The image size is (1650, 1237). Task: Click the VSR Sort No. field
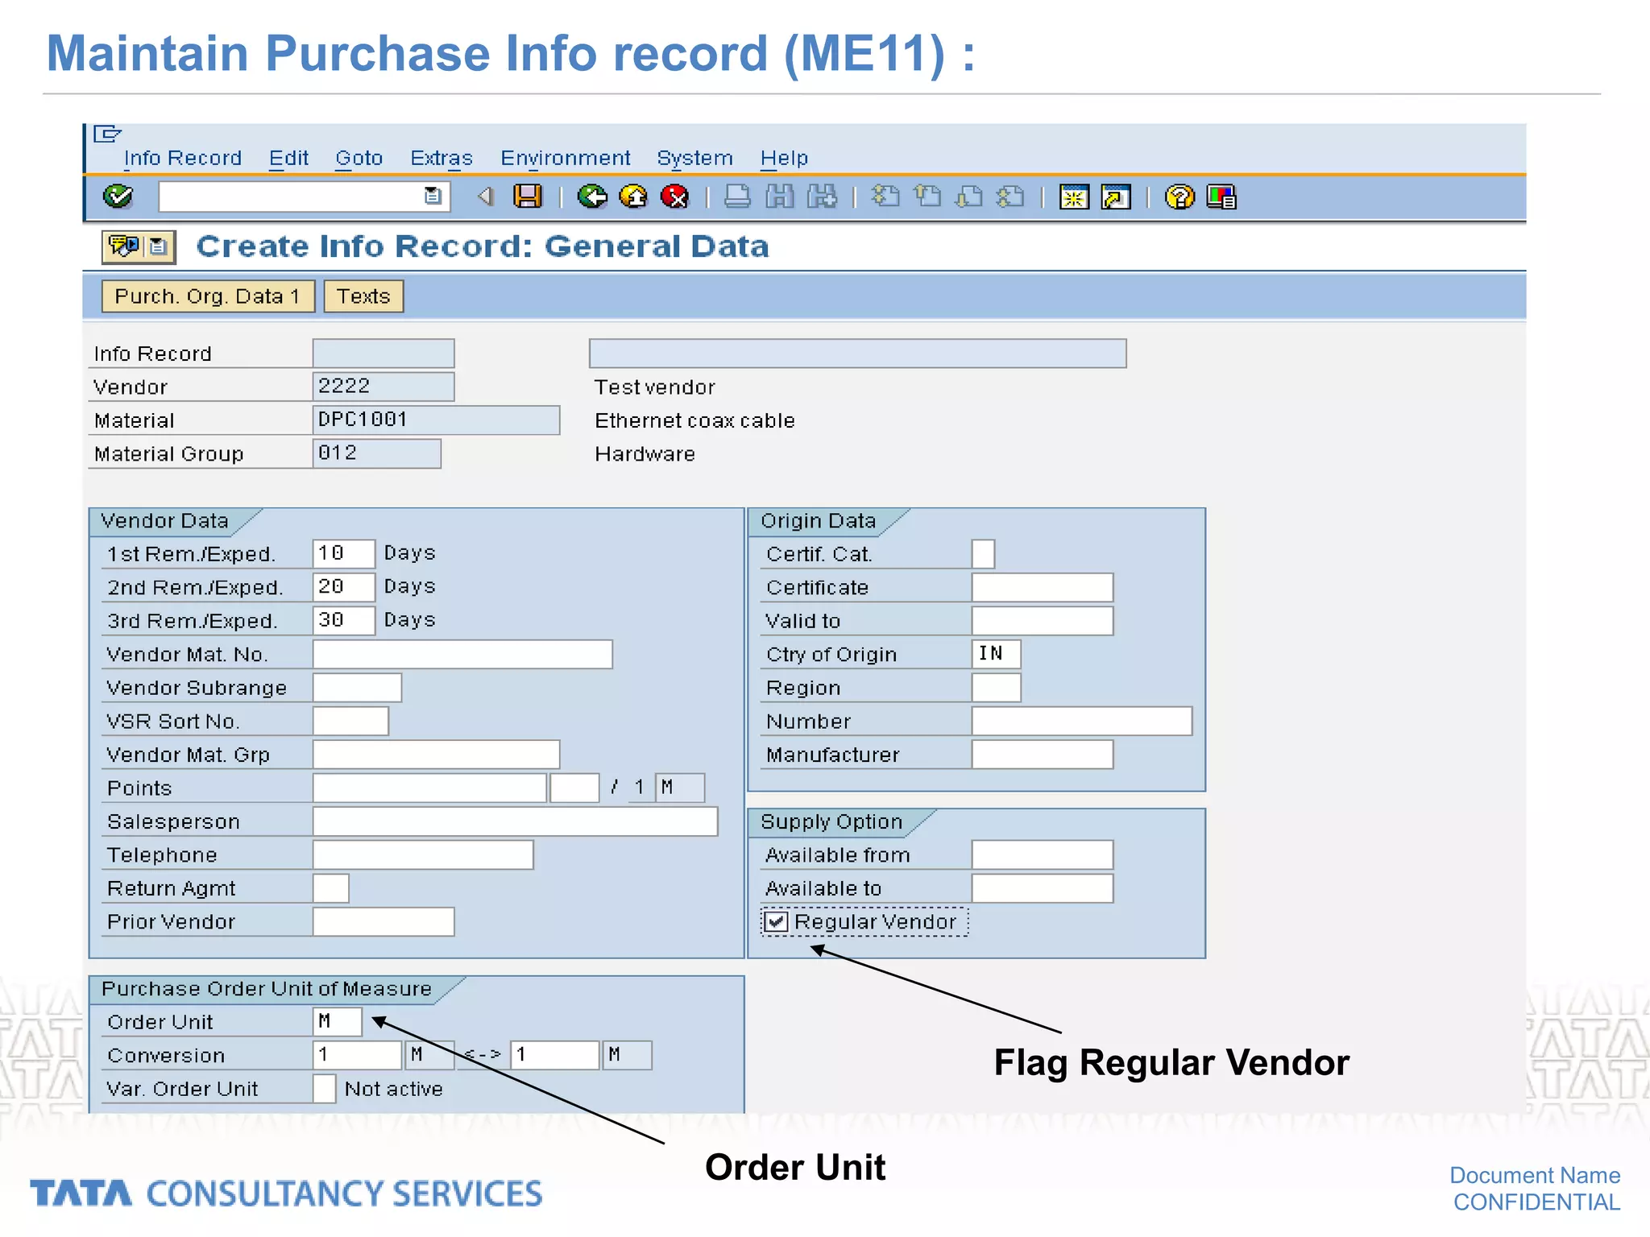point(350,721)
